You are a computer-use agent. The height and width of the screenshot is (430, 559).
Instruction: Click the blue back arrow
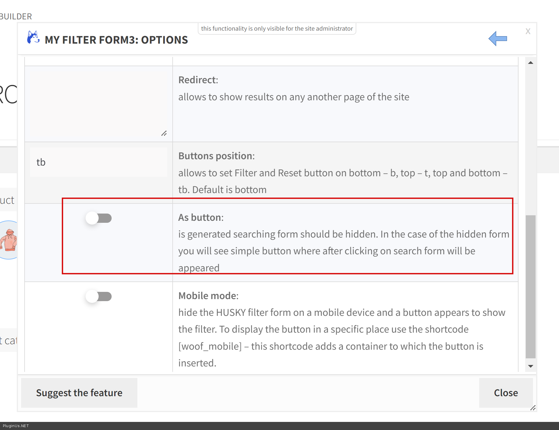(x=498, y=38)
